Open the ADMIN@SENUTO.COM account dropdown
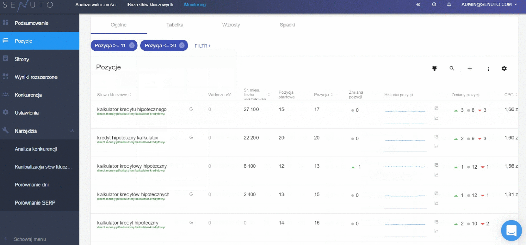Screen dimensions: 526x246 [489, 4]
